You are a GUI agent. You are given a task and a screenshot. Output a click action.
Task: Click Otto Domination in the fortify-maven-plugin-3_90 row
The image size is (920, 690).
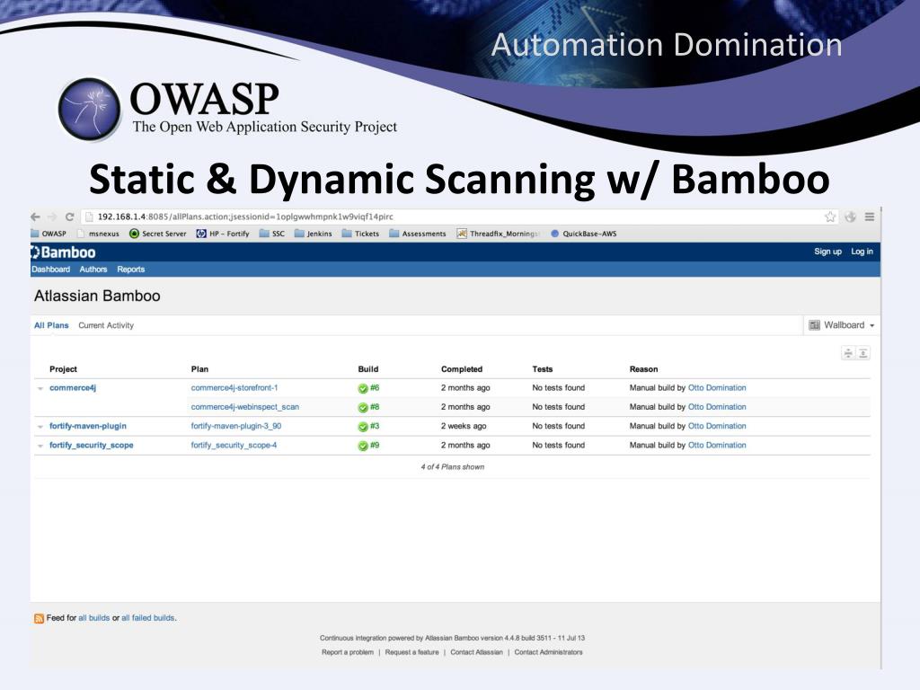(x=717, y=426)
